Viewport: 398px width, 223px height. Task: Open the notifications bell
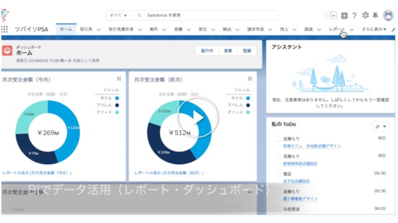pyautogui.click(x=375, y=15)
